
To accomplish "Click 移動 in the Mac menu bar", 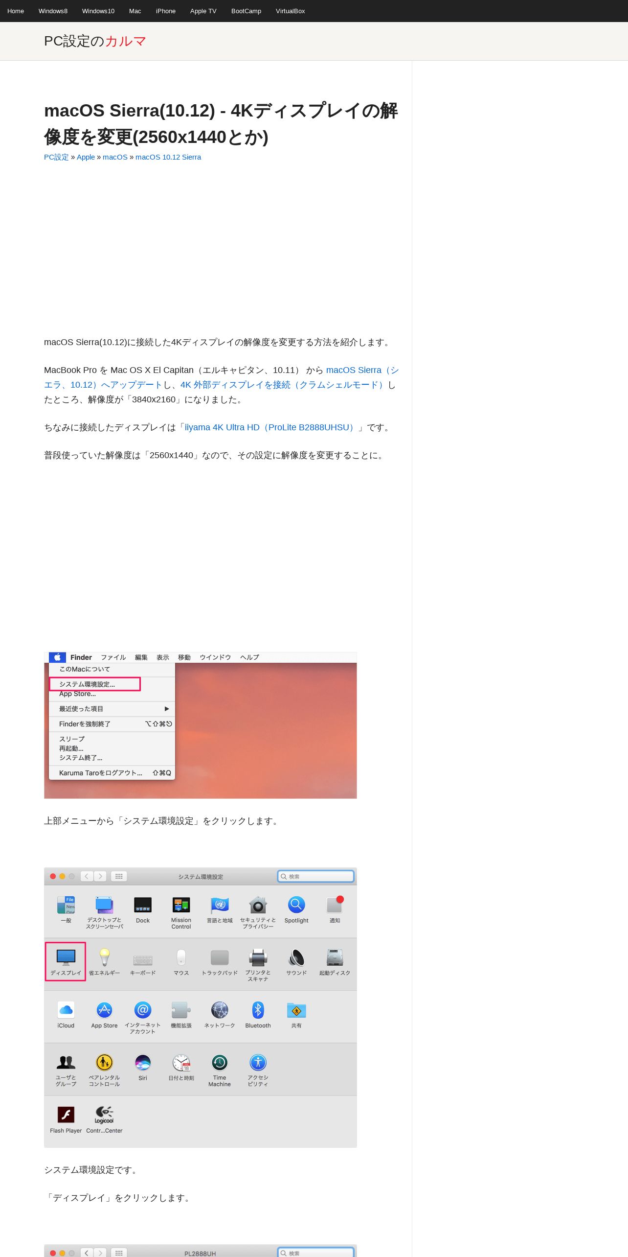I will 184,657.
